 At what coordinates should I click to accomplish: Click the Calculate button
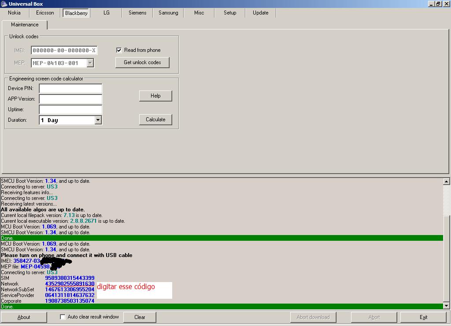(x=155, y=120)
